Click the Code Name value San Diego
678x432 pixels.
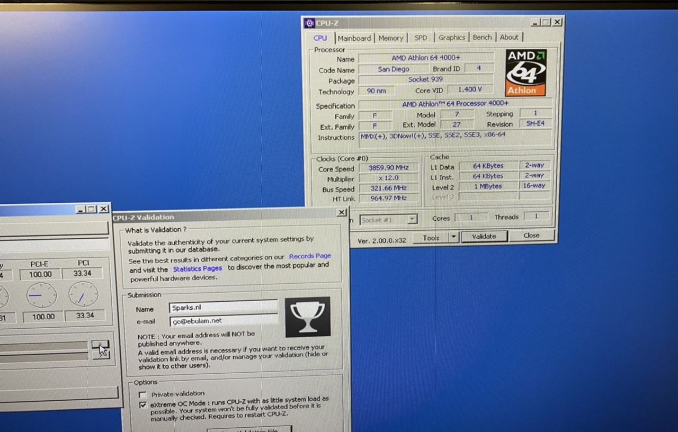393,69
